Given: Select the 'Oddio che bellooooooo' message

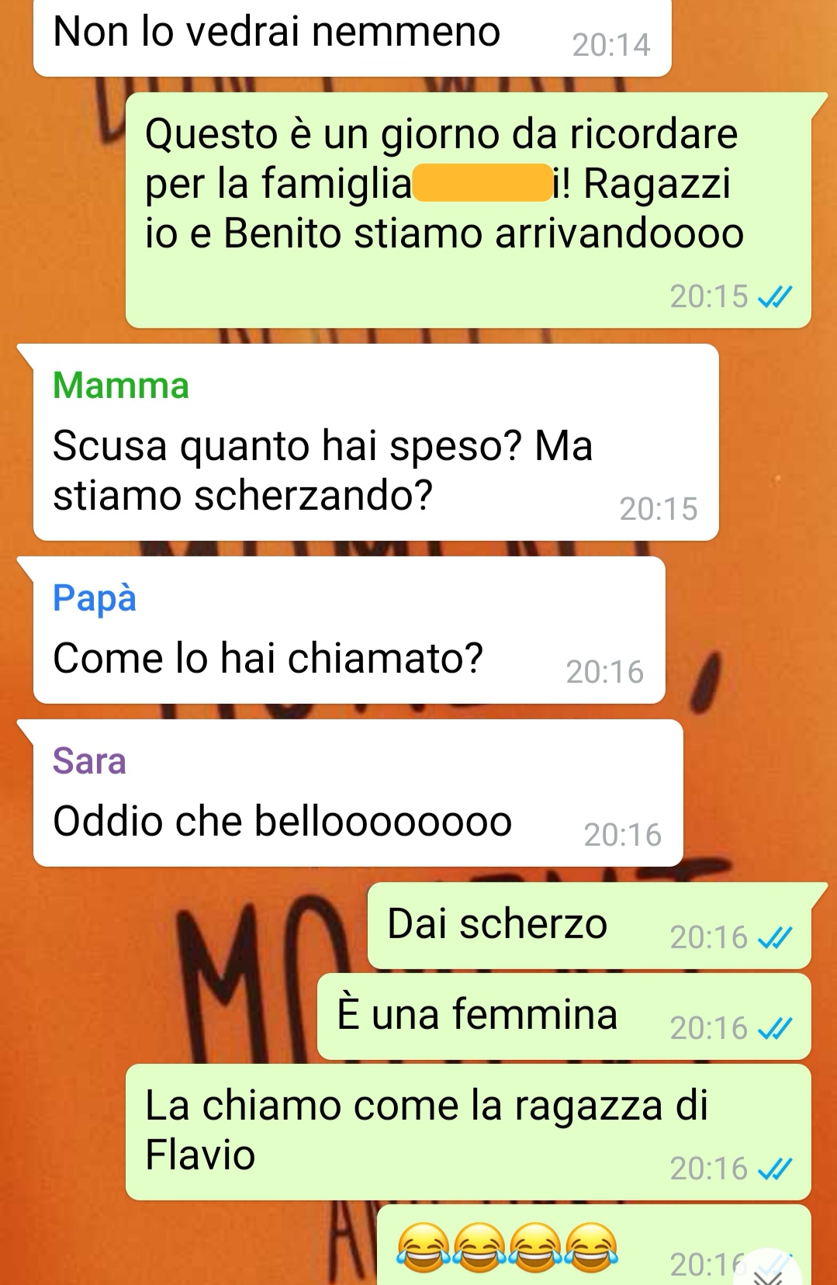Looking at the screenshot, I should click(x=358, y=793).
